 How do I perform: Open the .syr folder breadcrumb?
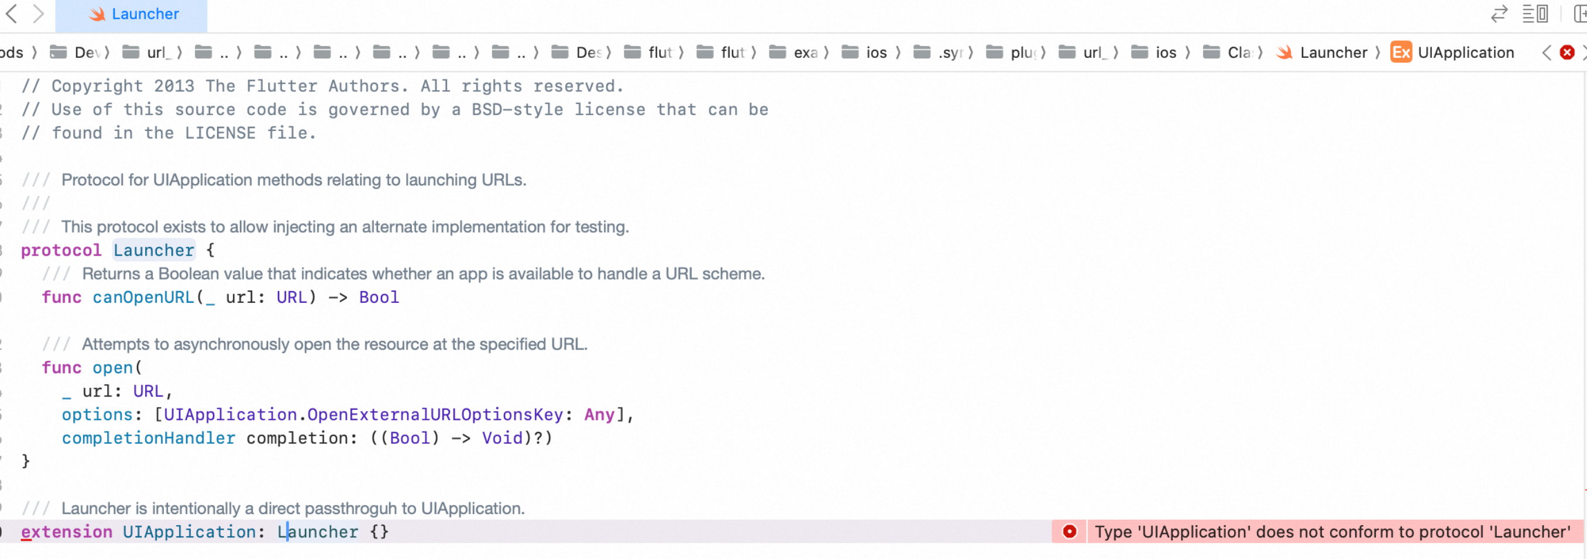pyautogui.click(x=937, y=52)
